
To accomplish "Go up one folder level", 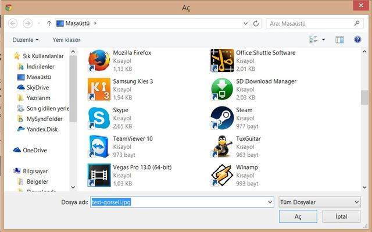I will click(x=49, y=23).
